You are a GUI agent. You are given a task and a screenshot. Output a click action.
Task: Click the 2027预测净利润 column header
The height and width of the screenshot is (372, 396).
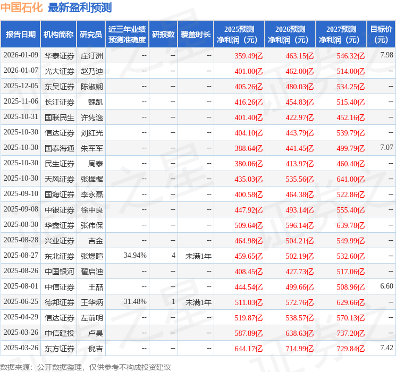[341, 34]
